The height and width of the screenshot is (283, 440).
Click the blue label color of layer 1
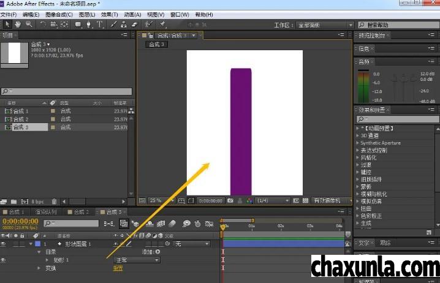point(37,244)
